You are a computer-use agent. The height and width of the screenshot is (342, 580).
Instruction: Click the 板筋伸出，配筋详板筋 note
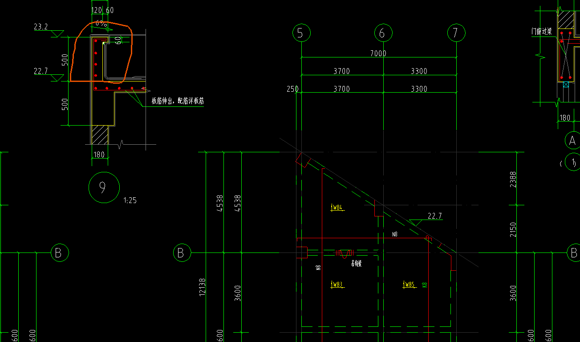pos(178,101)
